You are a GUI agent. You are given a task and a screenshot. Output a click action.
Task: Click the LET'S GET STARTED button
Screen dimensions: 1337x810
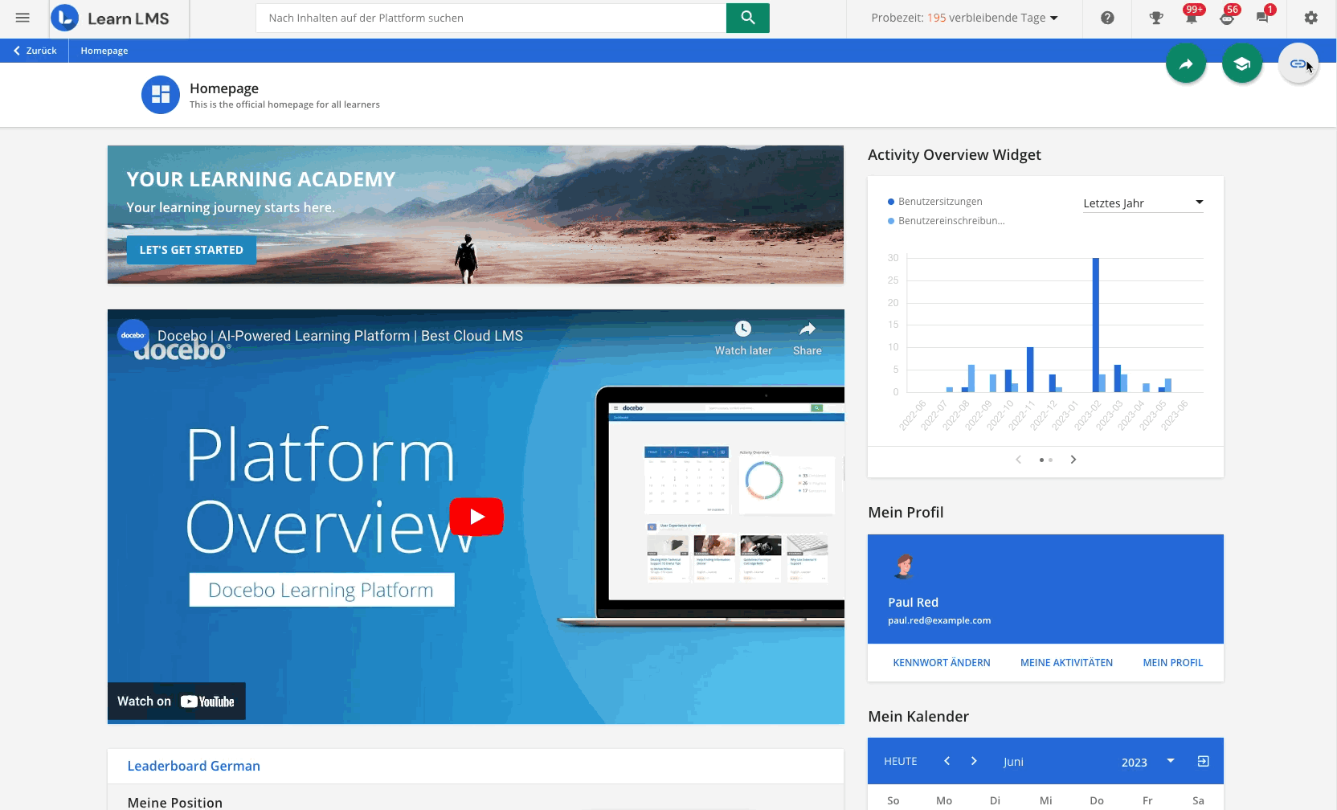pos(191,250)
